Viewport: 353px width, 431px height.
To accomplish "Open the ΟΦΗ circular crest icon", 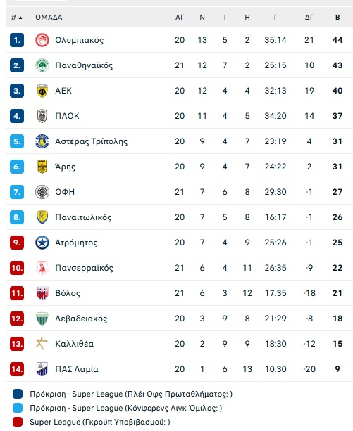I will click(42, 192).
